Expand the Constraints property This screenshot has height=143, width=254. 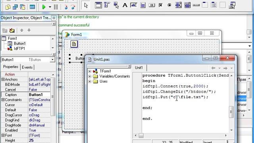point(3,100)
